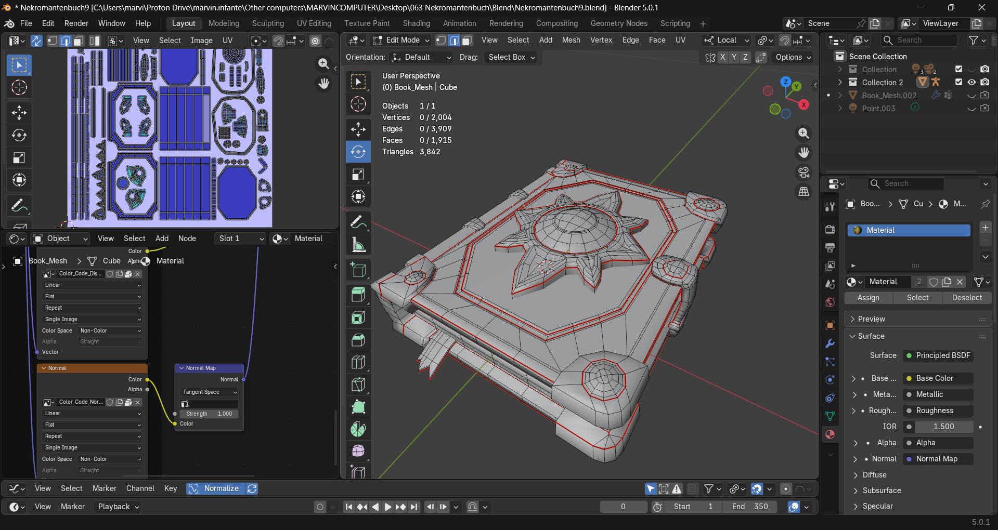Viewport: 998px width, 530px height.
Task: Toggle the Normalize button in graph editor
Action: pos(215,488)
